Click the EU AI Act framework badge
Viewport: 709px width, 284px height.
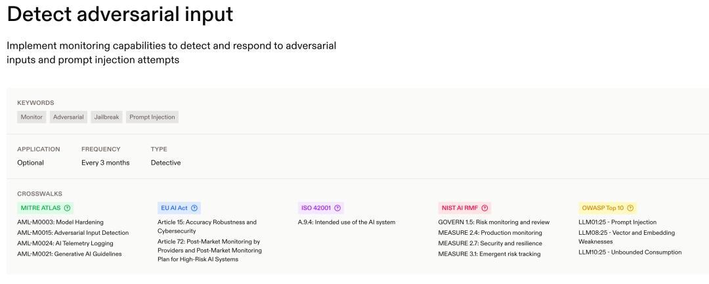[x=179, y=208]
